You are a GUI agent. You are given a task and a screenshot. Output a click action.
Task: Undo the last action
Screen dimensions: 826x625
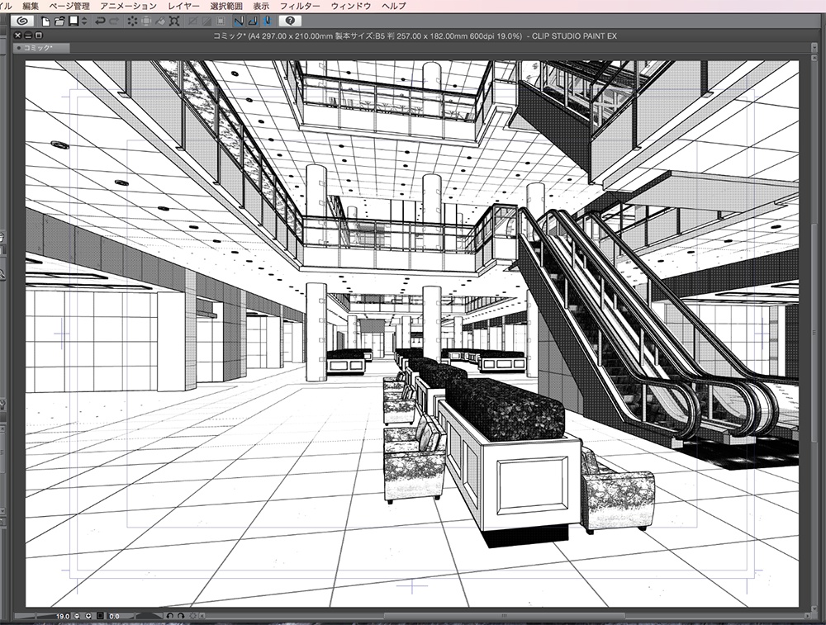pyautogui.click(x=100, y=21)
